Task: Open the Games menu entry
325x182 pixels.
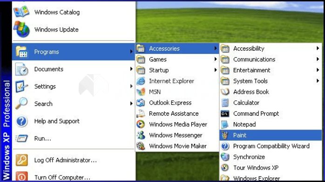Action: 177,59
